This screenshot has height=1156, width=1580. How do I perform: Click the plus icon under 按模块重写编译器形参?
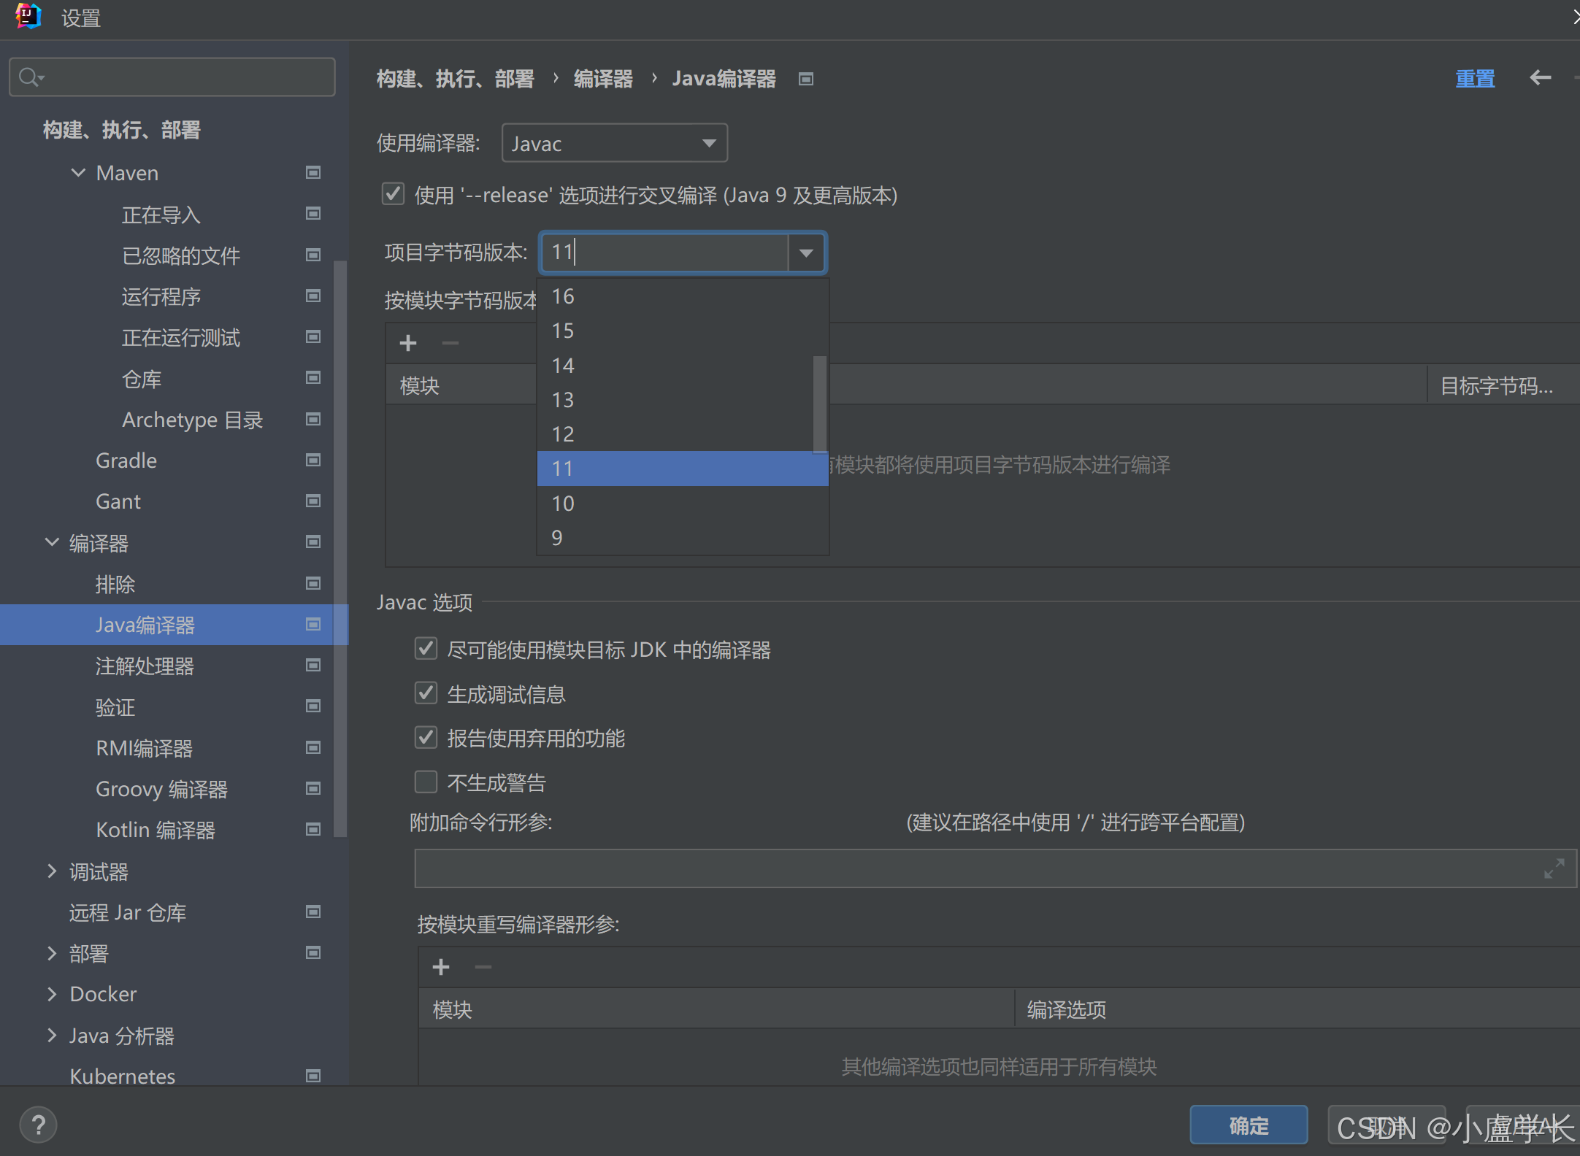(441, 968)
